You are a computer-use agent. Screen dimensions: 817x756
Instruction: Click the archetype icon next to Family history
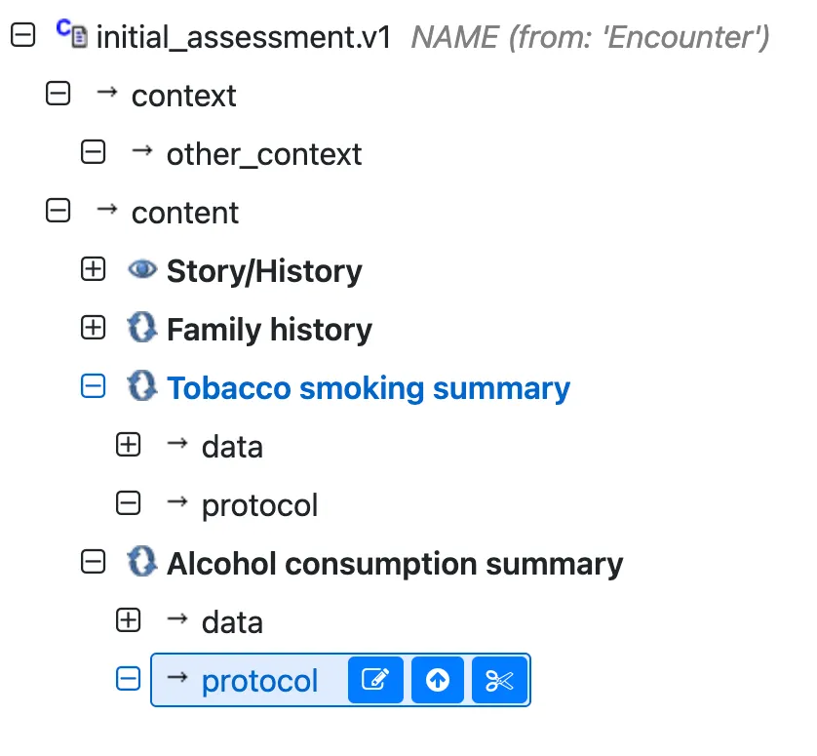[x=142, y=329]
